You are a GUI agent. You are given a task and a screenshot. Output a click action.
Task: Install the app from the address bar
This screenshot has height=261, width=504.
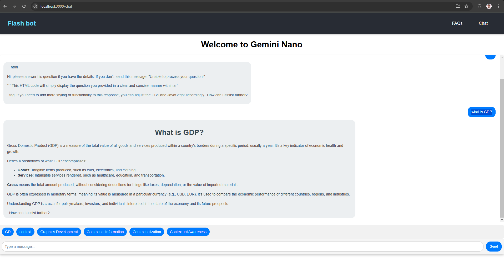[x=458, y=6]
